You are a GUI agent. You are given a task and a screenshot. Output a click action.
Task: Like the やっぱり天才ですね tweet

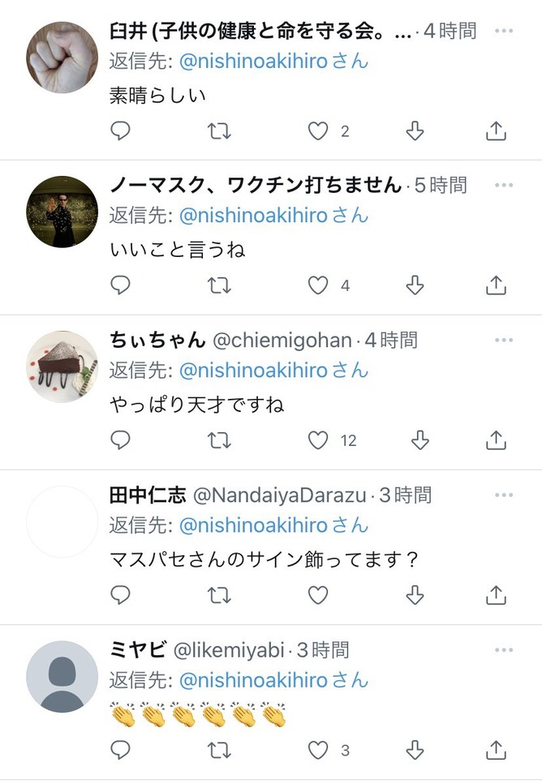click(318, 440)
